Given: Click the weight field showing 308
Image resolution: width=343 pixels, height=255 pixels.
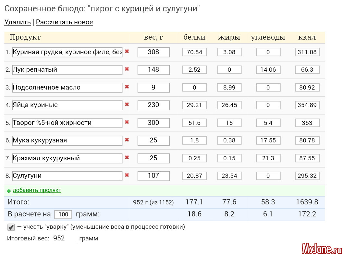Looking at the screenshot, I should point(153,52).
